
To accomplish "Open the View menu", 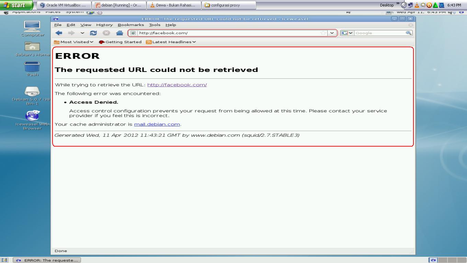I will pyautogui.click(x=86, y=25).
